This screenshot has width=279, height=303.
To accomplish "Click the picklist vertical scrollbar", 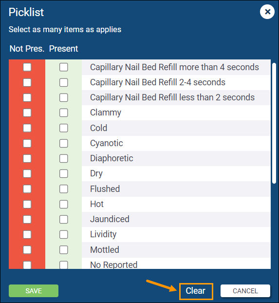I will pos(274,123).
